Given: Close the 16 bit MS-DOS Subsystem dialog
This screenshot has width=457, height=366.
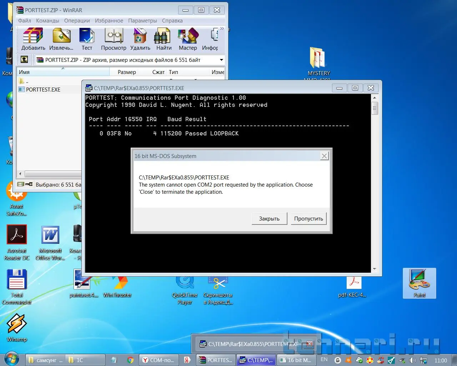Looking at the screenshot, I should 324,156.
